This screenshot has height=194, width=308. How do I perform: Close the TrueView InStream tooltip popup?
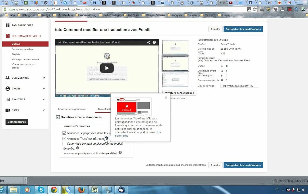166,98
